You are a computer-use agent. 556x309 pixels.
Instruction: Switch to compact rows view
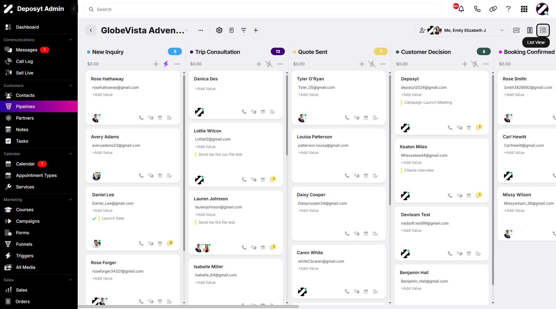516,30
